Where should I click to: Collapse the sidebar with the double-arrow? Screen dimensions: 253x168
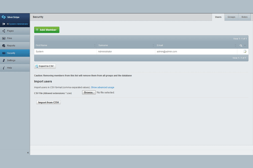click(28, 152)
